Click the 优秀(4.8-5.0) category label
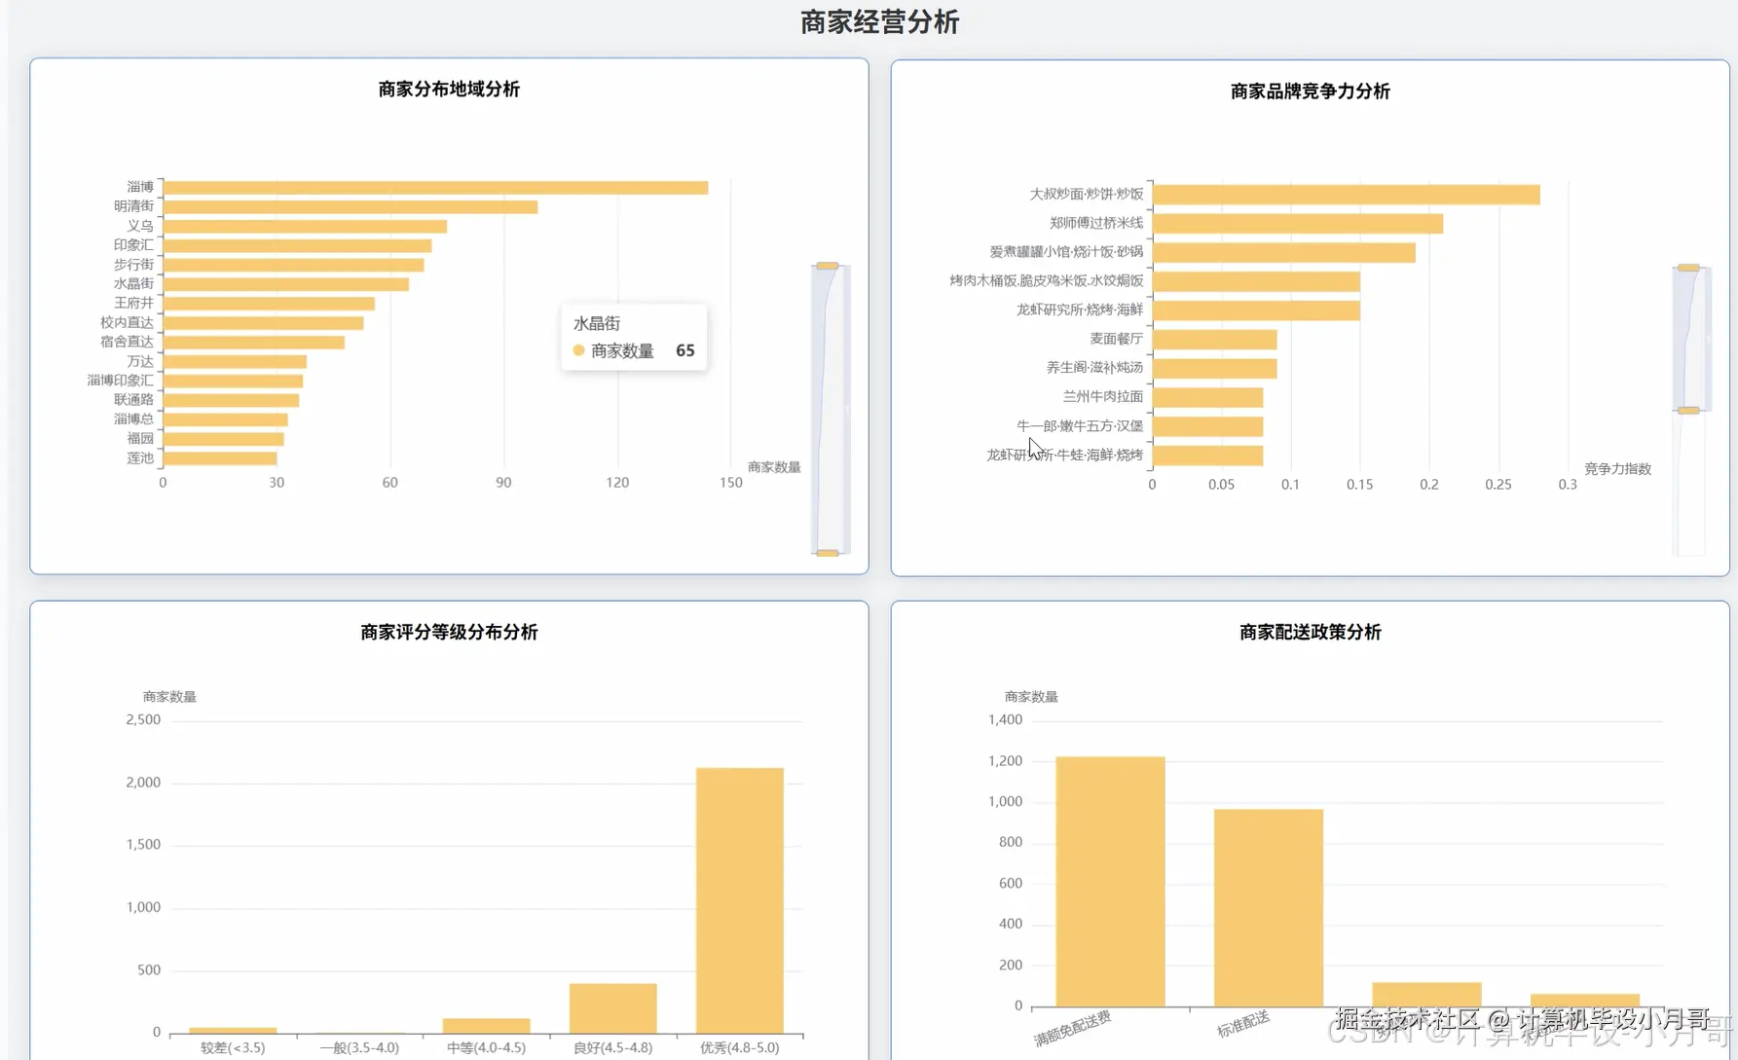 click(740, 1048)
